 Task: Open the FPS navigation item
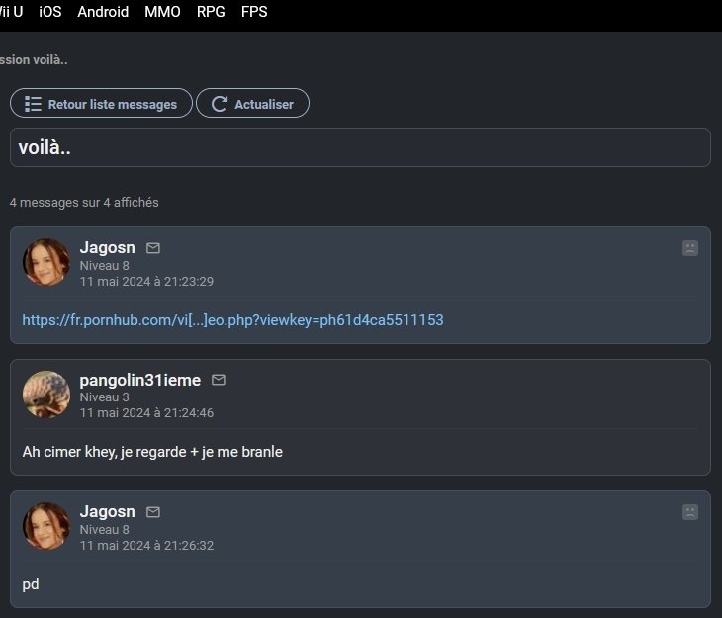[x=254, y=12]
